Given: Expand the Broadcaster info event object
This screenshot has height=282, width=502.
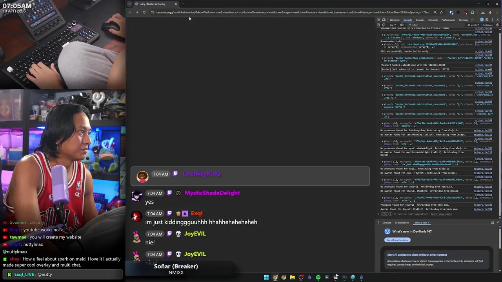Looking at the screenshot, I should click(x=383, y=44).
